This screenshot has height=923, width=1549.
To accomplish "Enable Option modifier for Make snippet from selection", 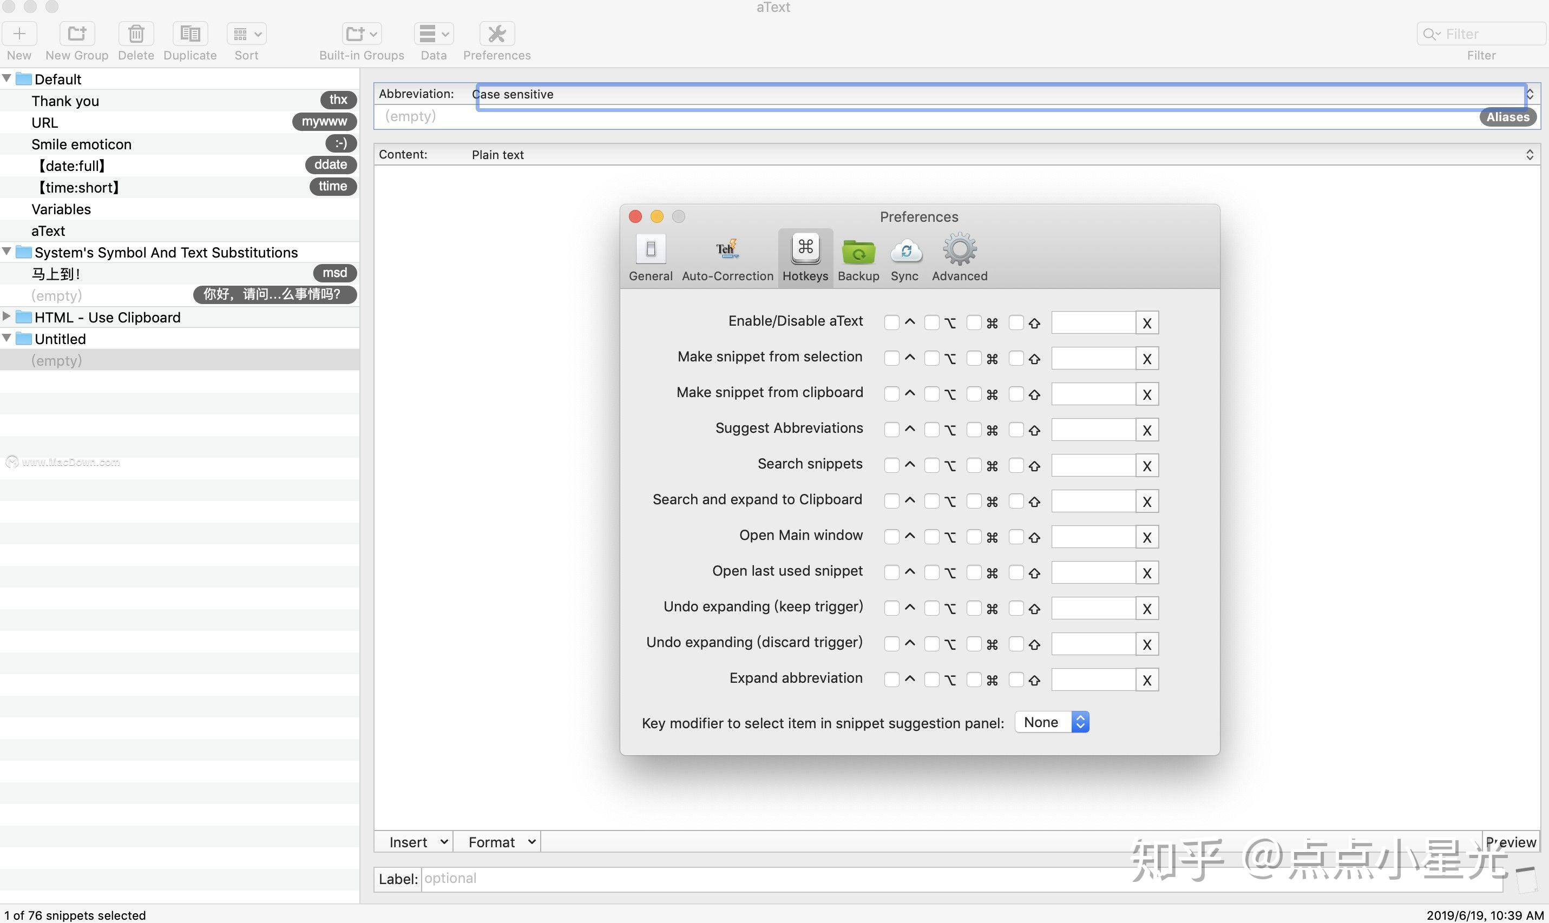I will pos(931,358).
